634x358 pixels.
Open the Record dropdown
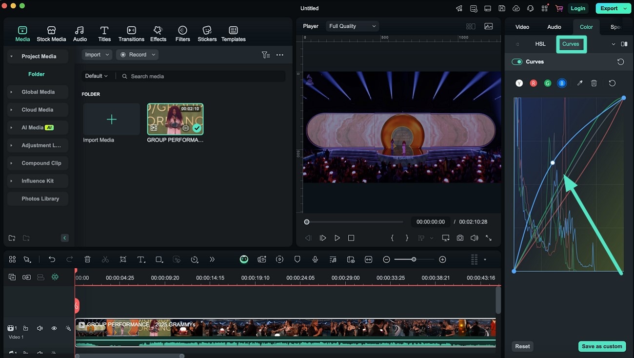coord(137,55)
